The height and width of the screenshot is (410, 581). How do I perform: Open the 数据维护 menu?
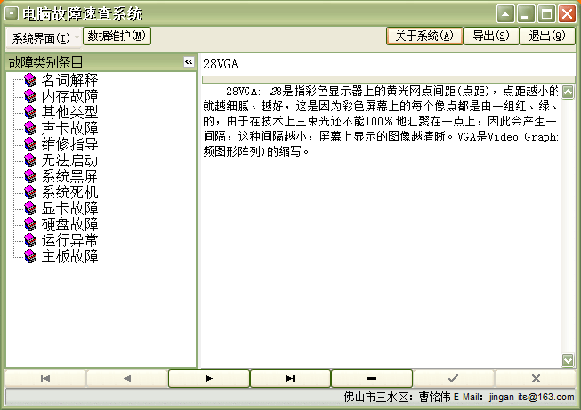pyautogui.click(x=117, y=36)
